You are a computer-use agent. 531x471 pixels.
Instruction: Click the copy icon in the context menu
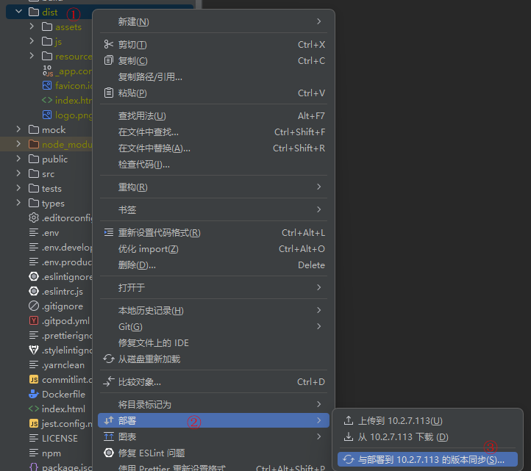pos(109,60)
